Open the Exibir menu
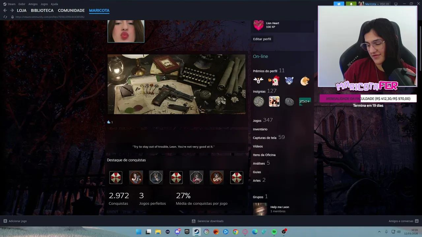The image size is (422, 237). coord(22,4)
